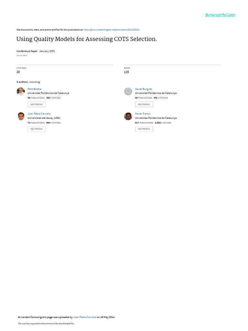Click Xavier Franch's profile photo
Viewport: 248px width, 331px height.
[x=128, y=116]
